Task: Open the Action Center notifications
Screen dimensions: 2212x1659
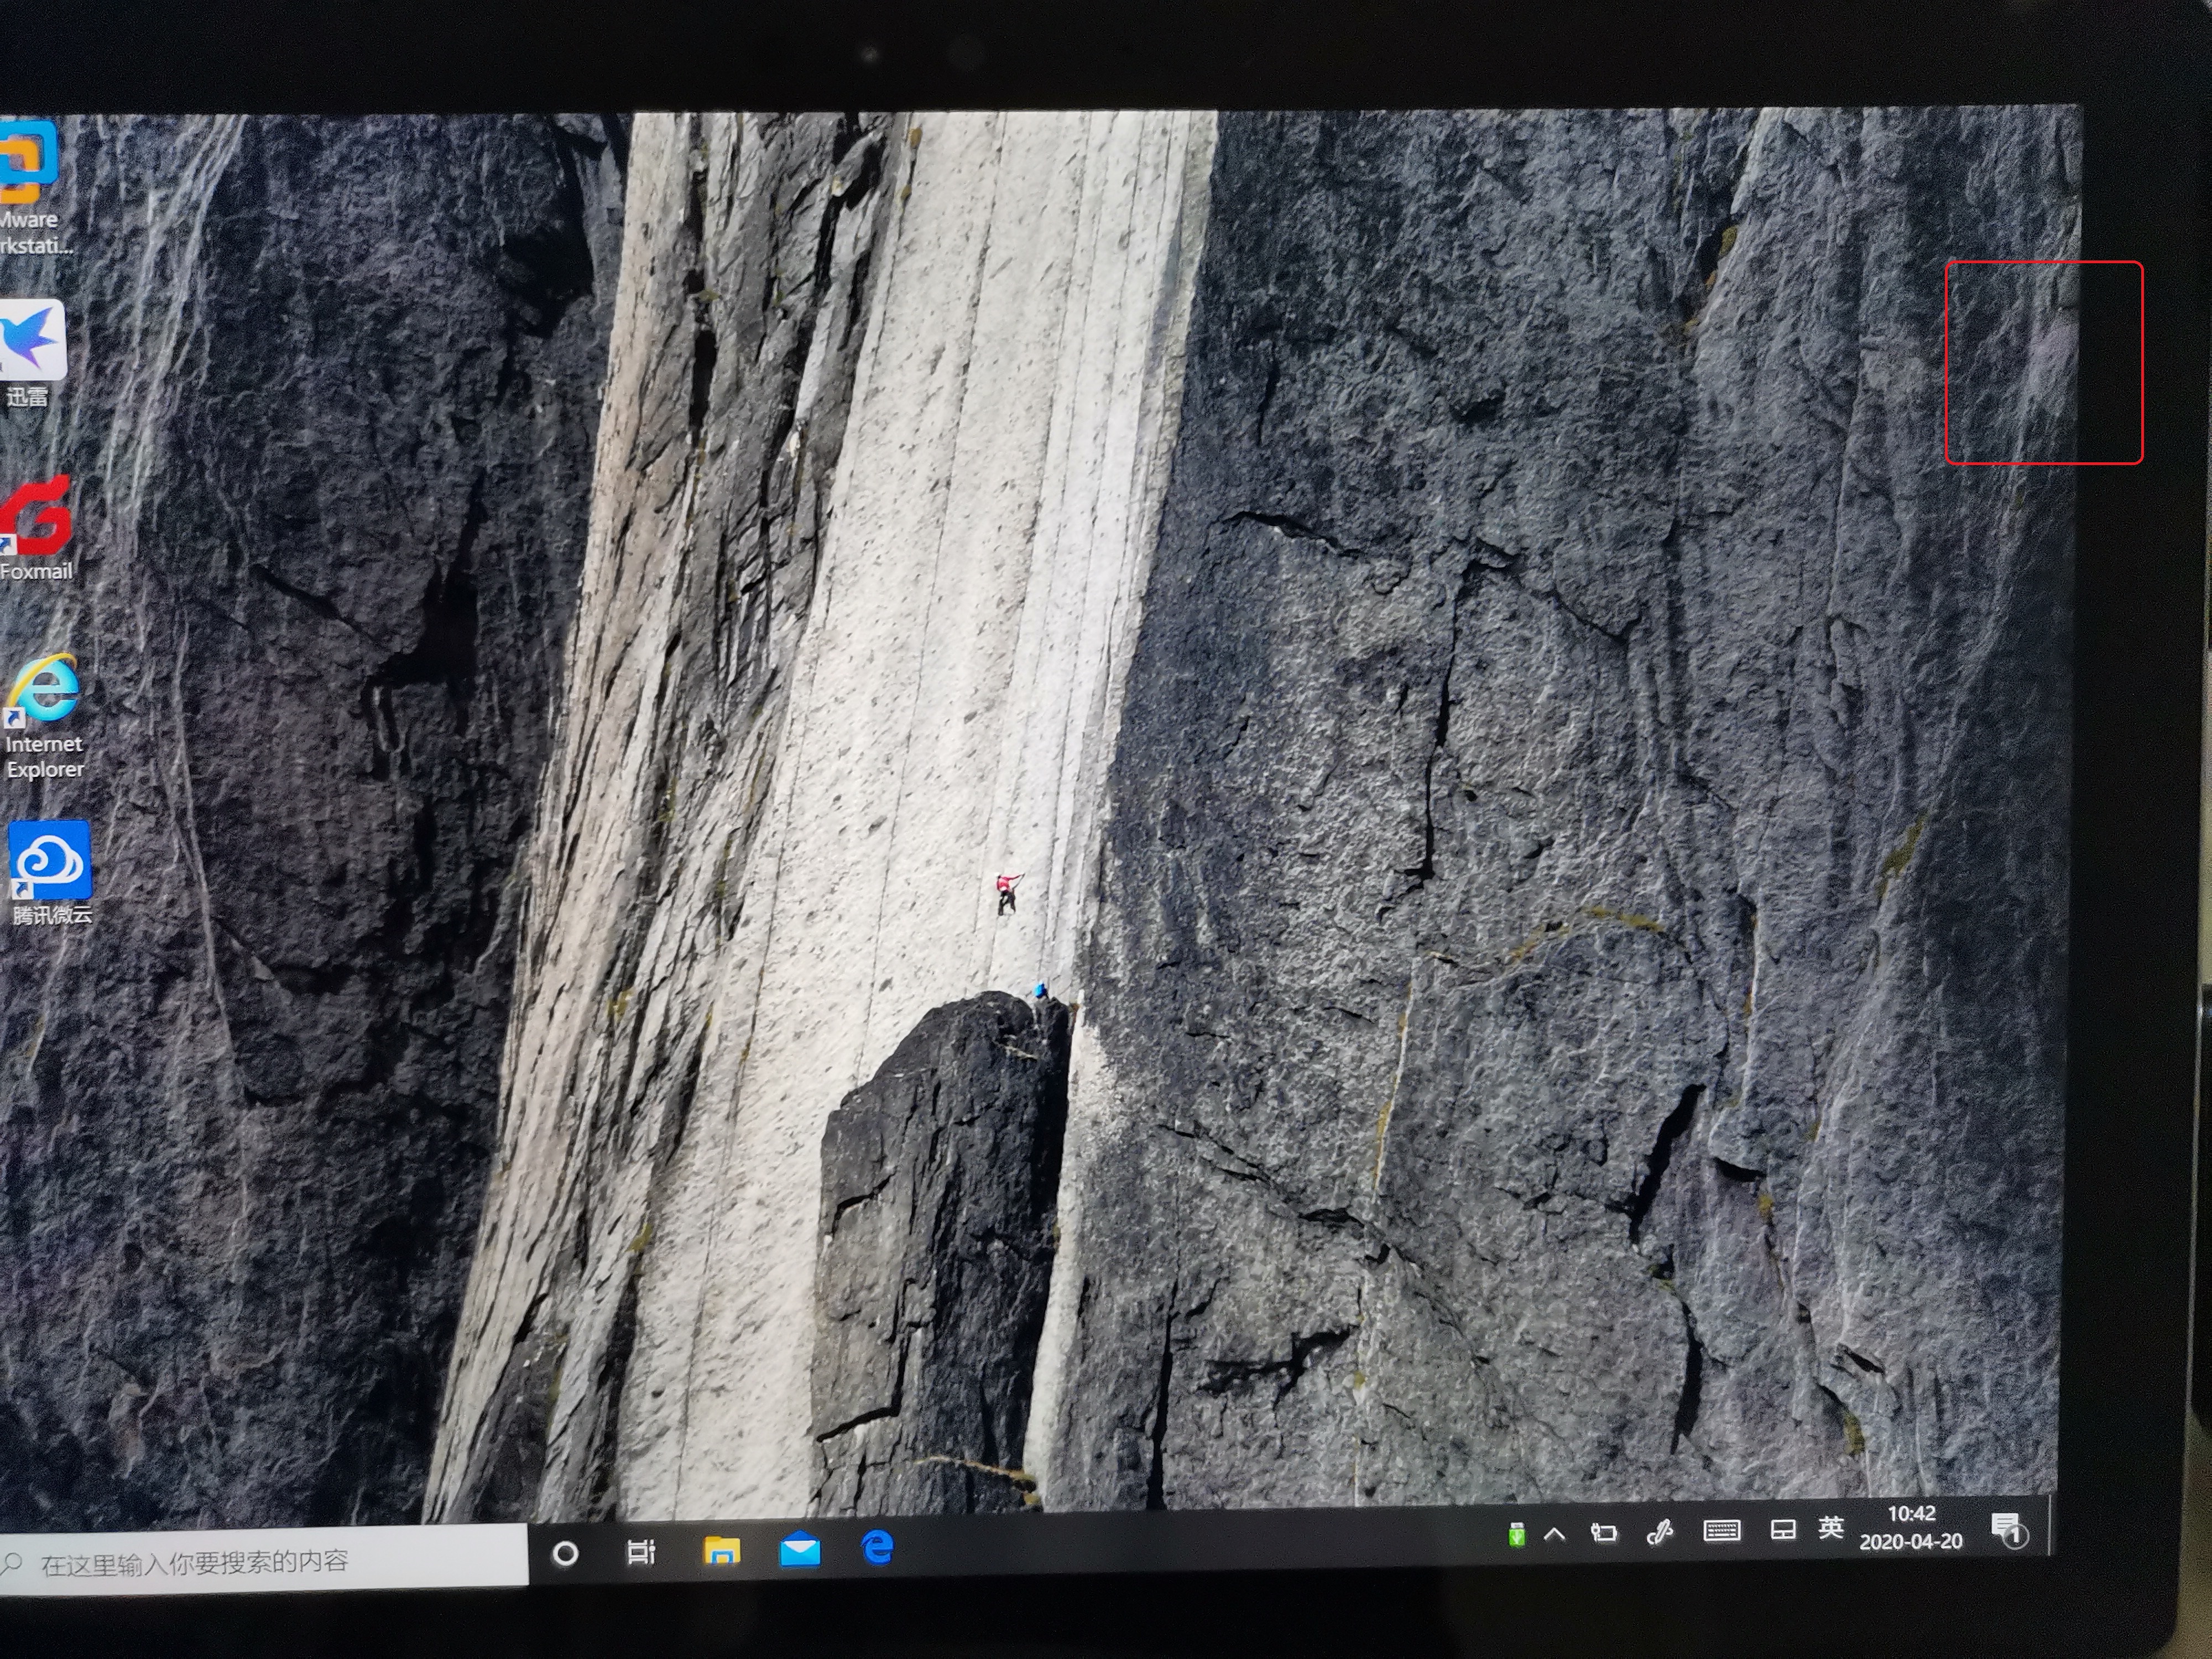Action: tap(2006, 1529)
